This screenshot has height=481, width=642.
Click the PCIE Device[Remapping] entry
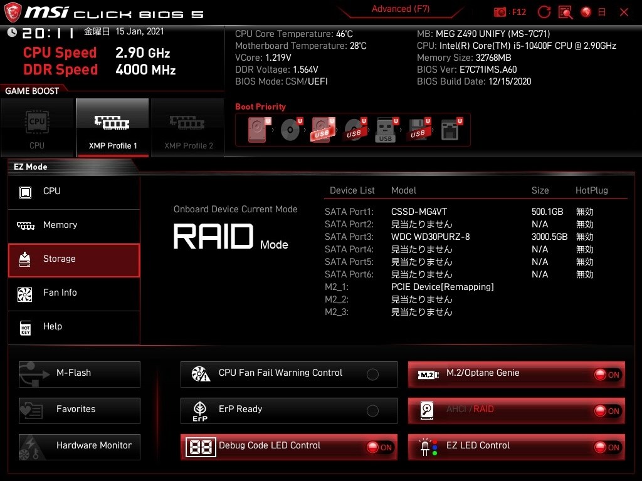pos(443,287)
